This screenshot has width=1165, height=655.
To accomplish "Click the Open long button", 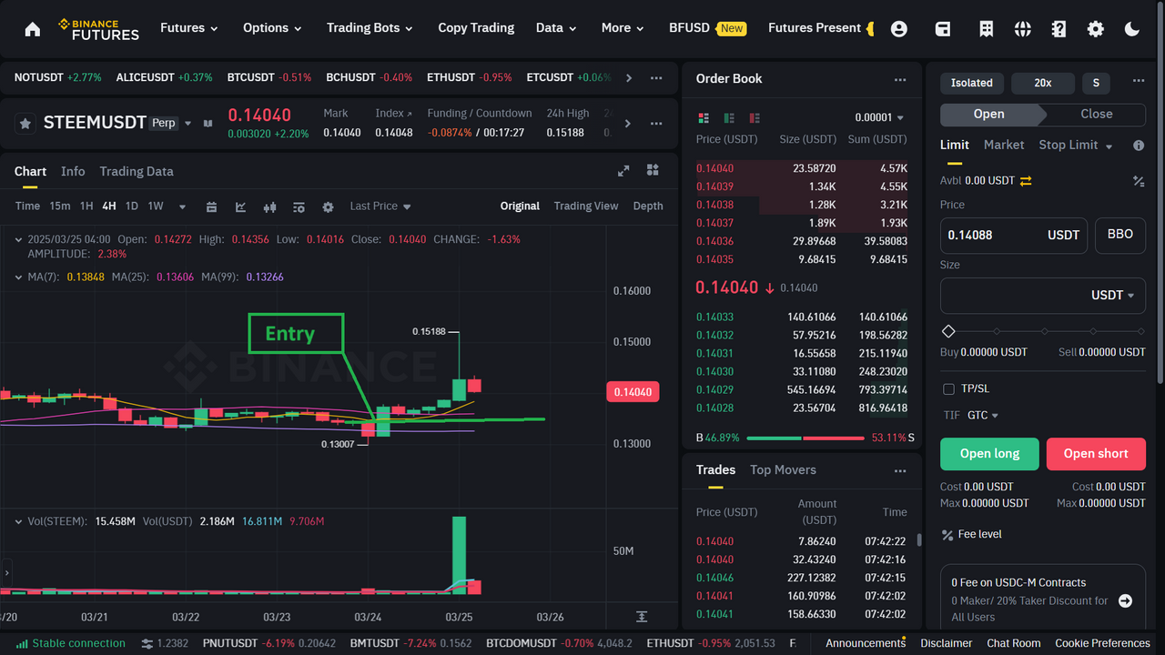I will coord(989,454).
